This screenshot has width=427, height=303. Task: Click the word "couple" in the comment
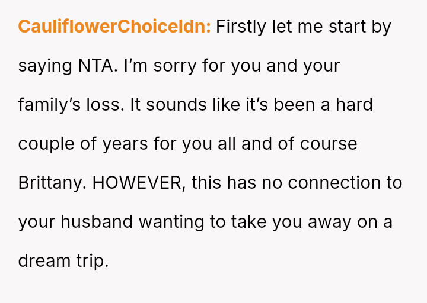(x=46, y=144)
